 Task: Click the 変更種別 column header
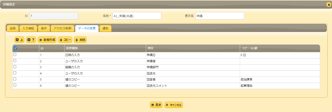coord(105,48)
